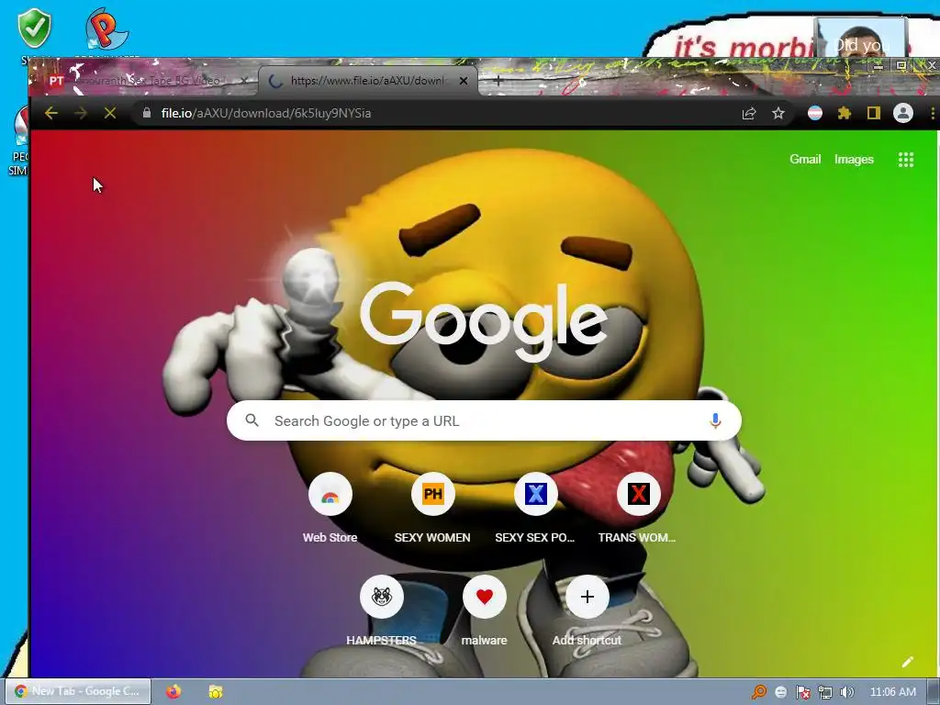Open the Action Center flag tray icon

click(802, 692)
